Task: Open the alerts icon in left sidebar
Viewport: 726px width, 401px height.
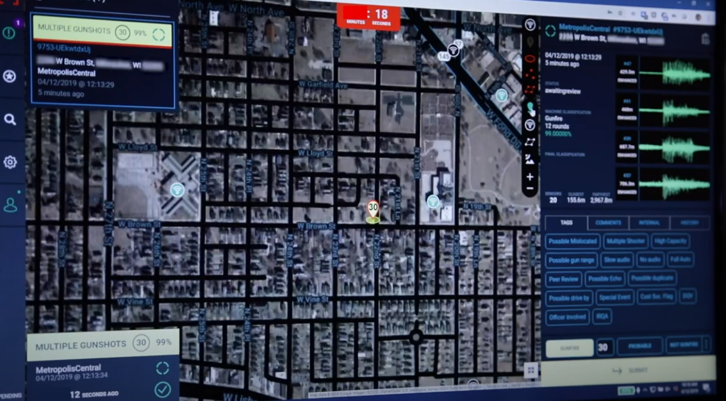Action: point(9,33)
